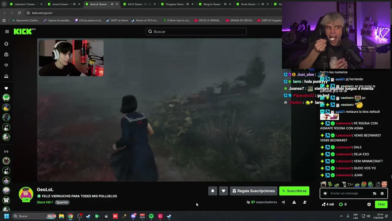The image size is (392, 221).
Task: Click the slash commands icon in chat input
Action: [x=375, y=193]
